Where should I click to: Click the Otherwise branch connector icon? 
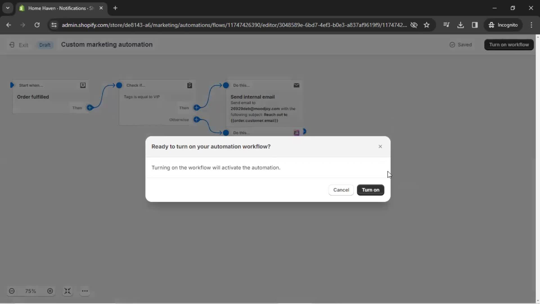tap(197, 120)
